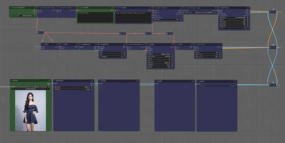Image resolution: width=285 pixels, height=143 pixels.
Task: Select the reroute node right of Save Image
Action: coord(272,85)
